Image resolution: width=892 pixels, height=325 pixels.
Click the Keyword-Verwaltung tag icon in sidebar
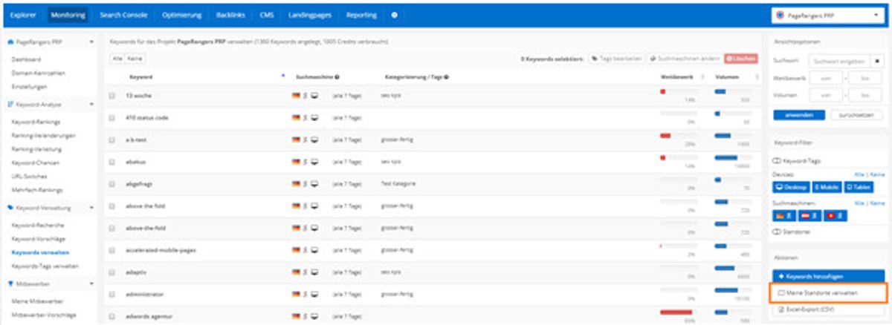pyautogui.click(x=9, y=209)
